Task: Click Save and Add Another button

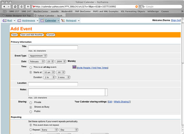Action: point(32,35)
